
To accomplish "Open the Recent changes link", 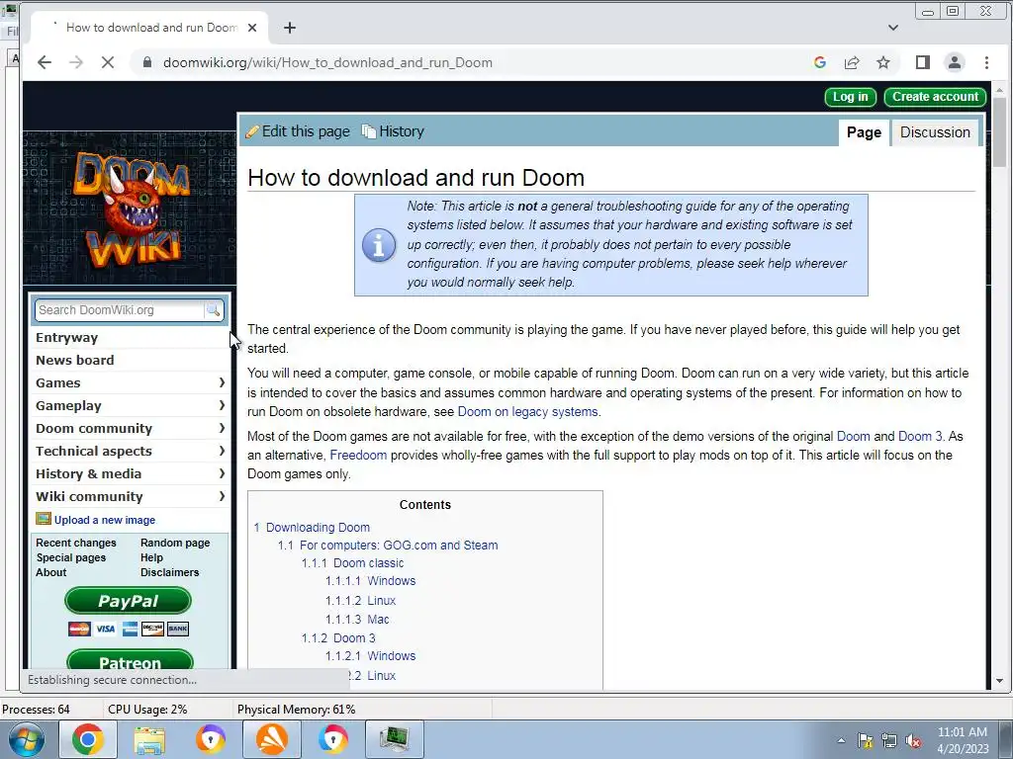I will pyautogui.click(x=76, y=543).
